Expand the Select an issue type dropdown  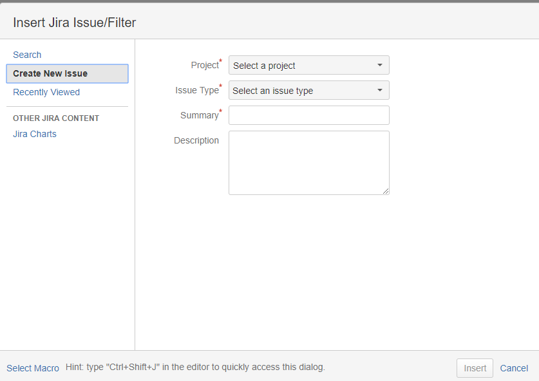[309, 90]
